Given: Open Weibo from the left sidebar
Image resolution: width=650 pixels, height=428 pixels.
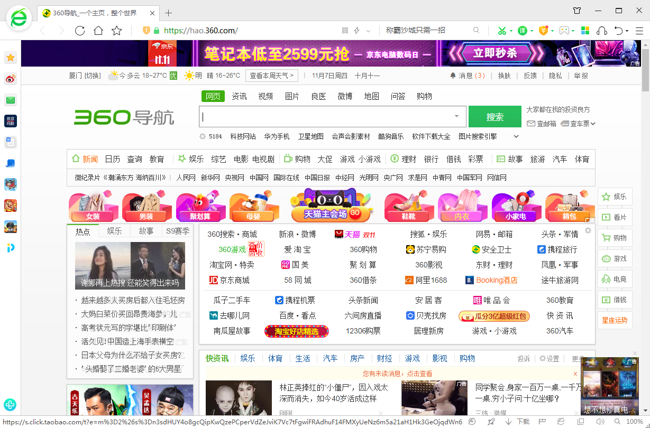Looking at the screenshot, I should point(10,79).
